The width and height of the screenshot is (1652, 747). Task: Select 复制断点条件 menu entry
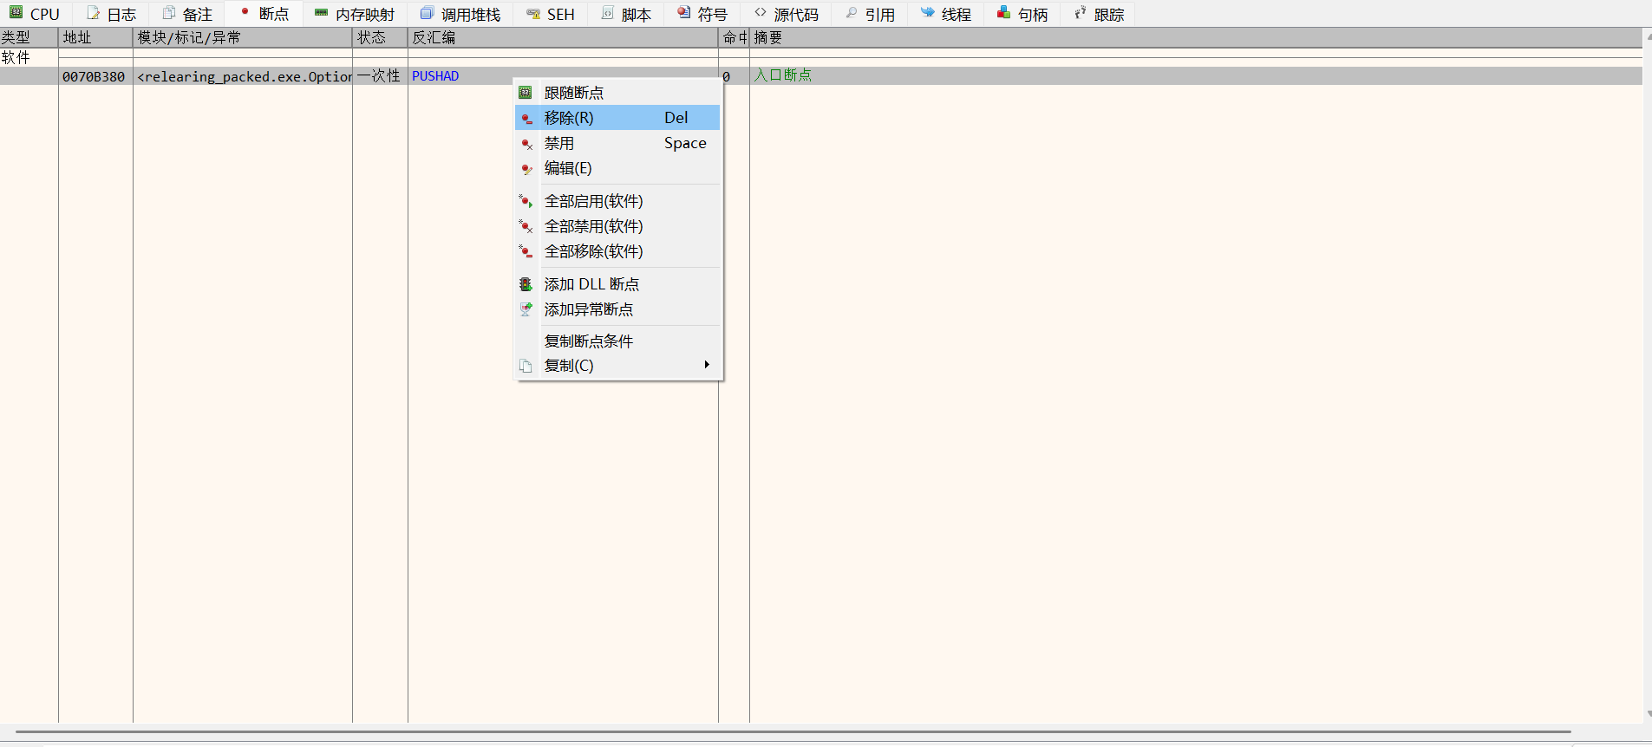point(617,341)
